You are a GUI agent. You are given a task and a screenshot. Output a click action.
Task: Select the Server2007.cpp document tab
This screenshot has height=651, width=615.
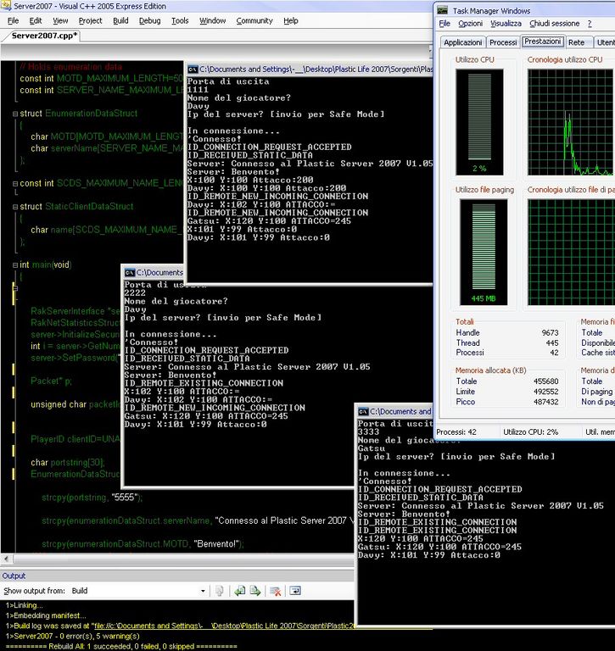[x=44, y=36]
